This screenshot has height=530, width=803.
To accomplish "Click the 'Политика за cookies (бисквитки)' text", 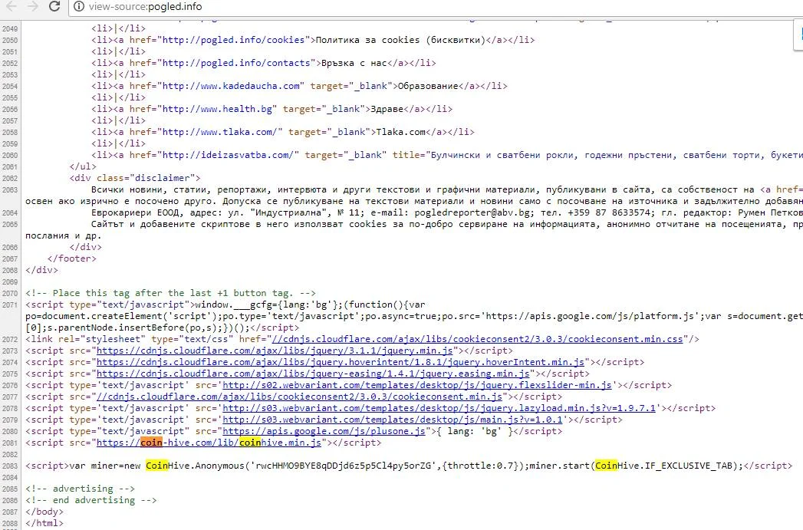I will pos(400,40).
